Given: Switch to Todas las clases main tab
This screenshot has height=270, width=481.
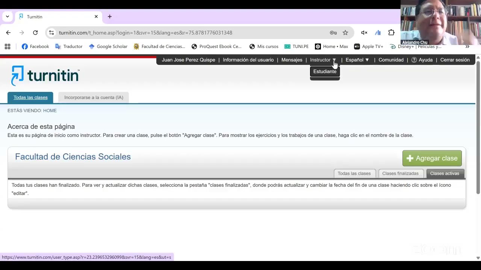Looking at the screenshot, I should 30,97.
